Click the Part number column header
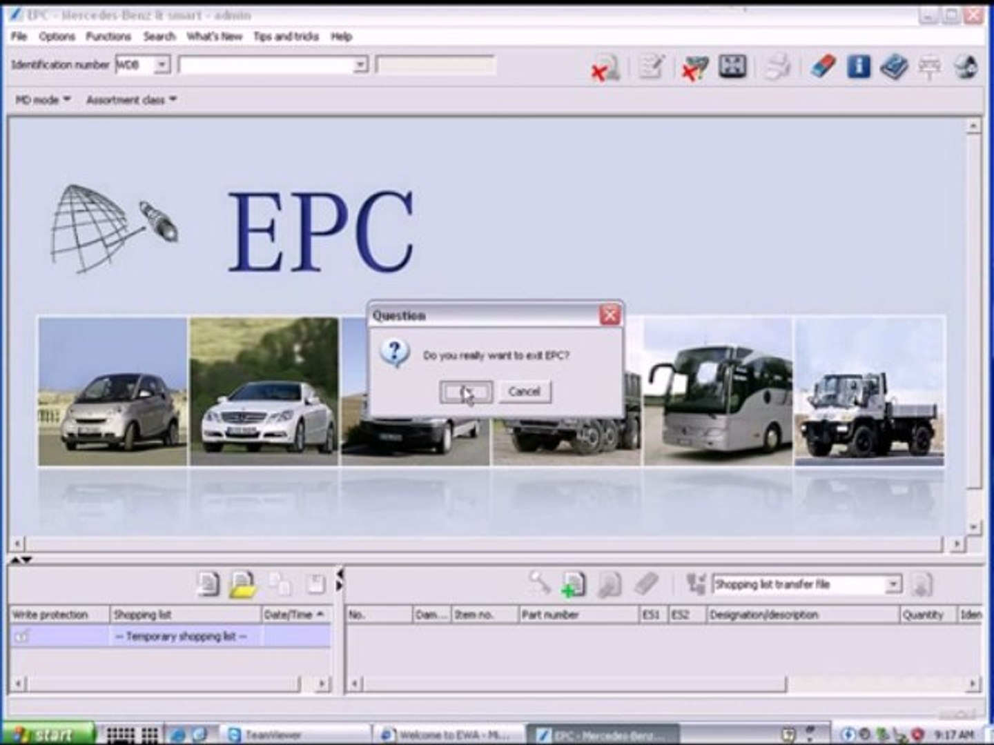The height and width of the screenshot is (745, 994). 579,615
